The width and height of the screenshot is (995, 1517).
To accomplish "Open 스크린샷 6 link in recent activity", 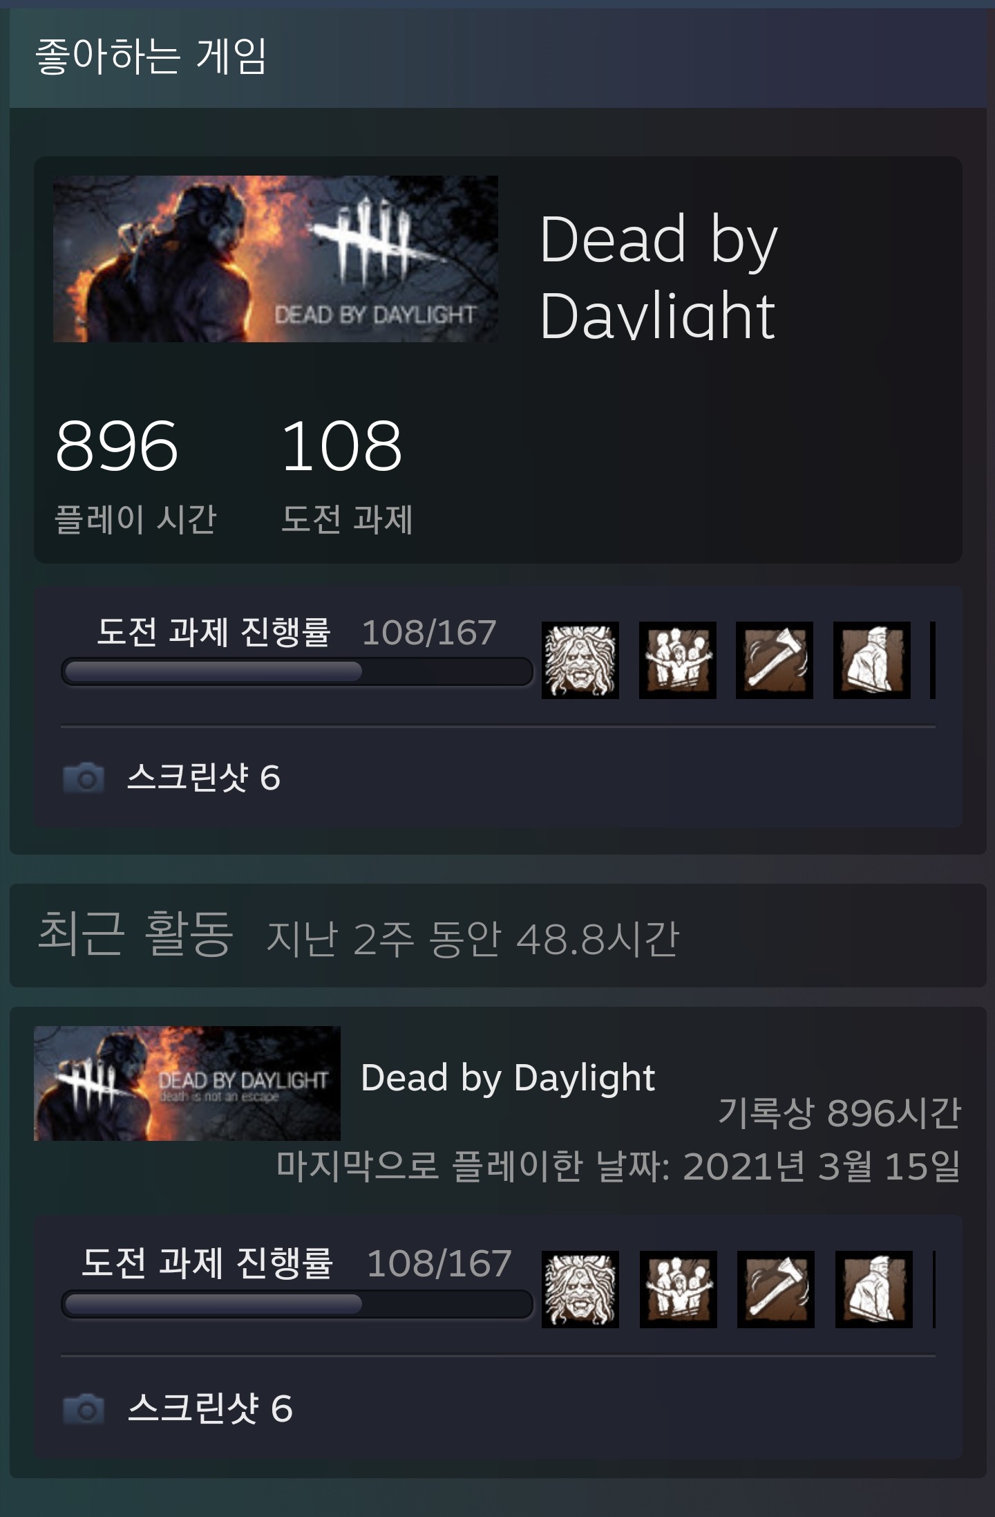I will pos(211,1408).
